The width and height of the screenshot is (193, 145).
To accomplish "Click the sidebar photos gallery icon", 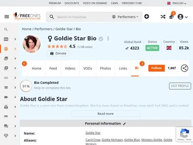I will [x=6, y=58].
